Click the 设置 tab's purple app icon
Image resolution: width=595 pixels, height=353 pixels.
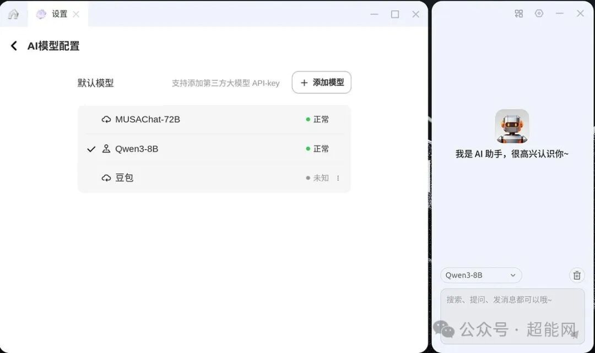click(41, 14)
